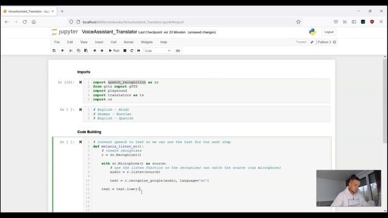Click the webcam video overlay

click(x=349, y=188)
